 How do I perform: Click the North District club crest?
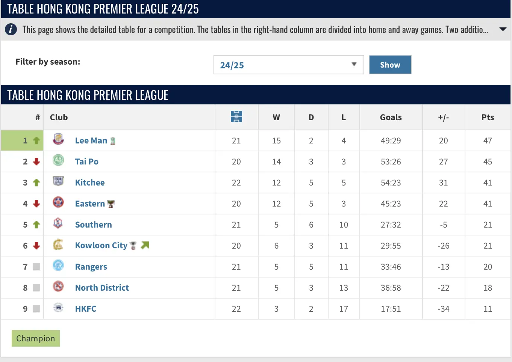(x=58, y=287)
